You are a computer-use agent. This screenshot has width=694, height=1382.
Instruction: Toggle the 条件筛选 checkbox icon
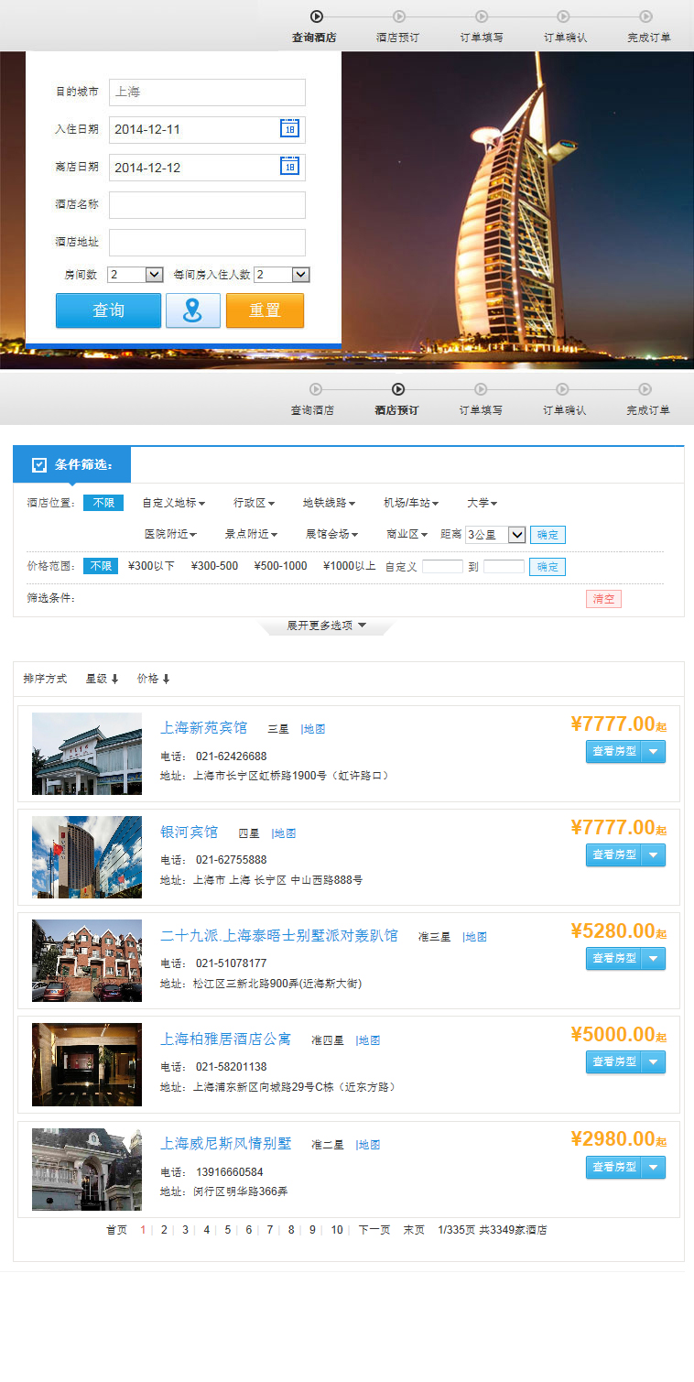[39, 465]
